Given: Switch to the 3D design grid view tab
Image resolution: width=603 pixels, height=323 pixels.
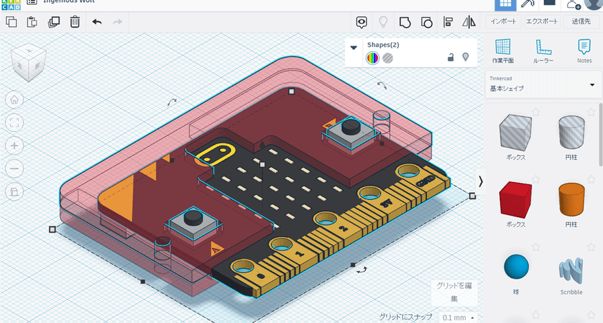Looking at the screenshot, I should tap(505, 4).
